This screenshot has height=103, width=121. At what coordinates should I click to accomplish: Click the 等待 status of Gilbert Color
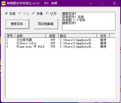103,43
